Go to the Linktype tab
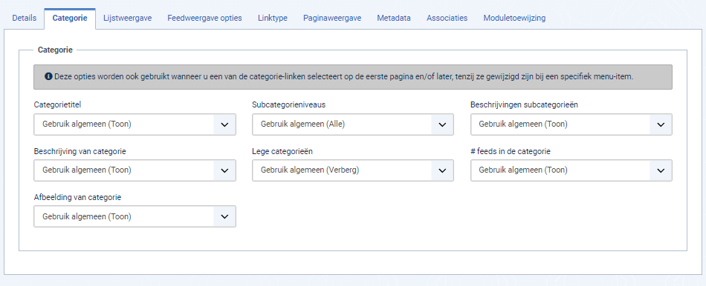Image resolution: width=706 pixels, height=286 pixels. pos(273,18)
